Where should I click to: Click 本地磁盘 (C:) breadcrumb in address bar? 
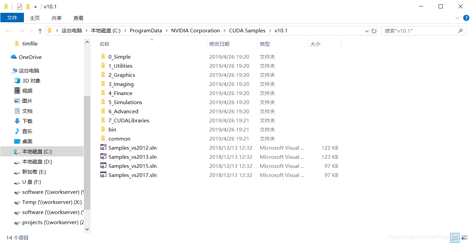[x=106, y=30]
